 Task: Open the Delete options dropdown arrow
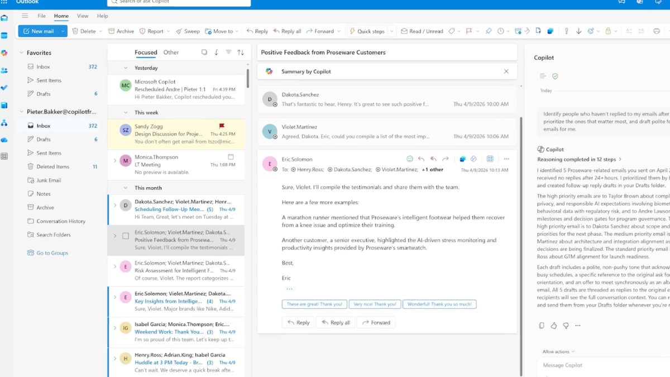(x=100, y=31)
